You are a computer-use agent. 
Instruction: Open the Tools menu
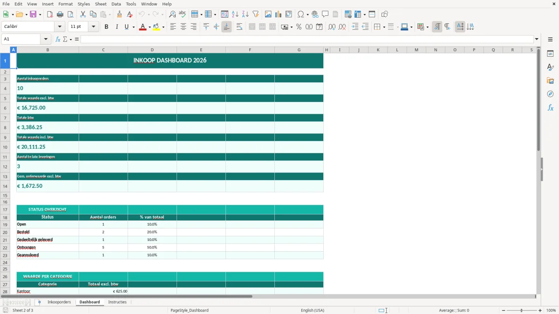pos(131,4)
